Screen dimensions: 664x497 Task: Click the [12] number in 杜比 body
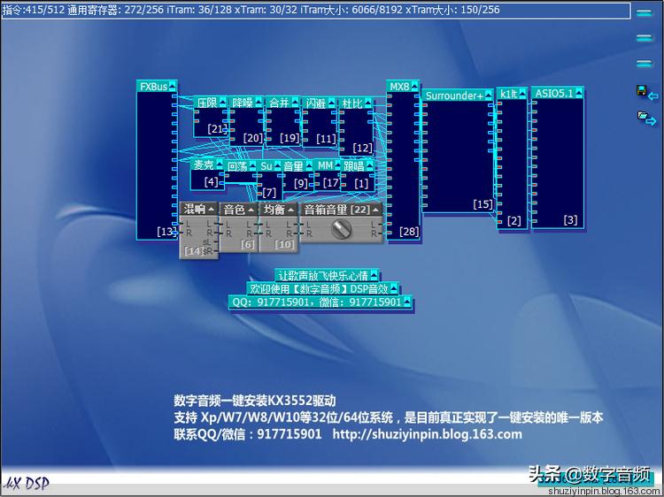pyautogui.click(x=362, y=148)
